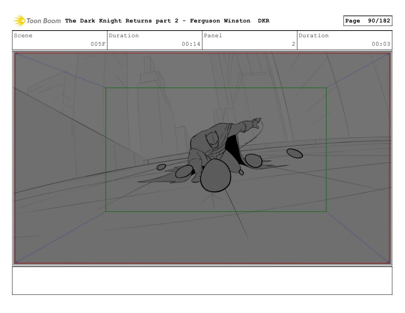This screenshot has height=313, width=405.
Task: Select panel number '2'
Action: (293, 44)
